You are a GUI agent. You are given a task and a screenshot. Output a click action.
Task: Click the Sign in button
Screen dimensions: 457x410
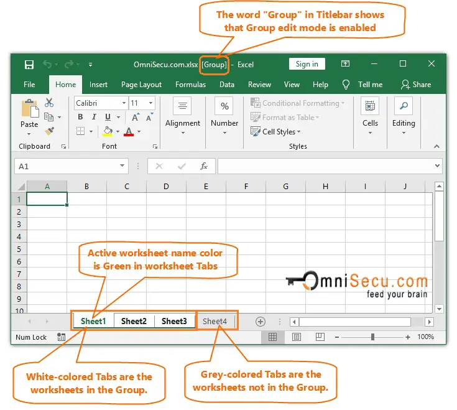click(307, 64)
